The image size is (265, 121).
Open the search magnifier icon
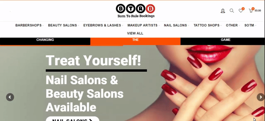232,11
